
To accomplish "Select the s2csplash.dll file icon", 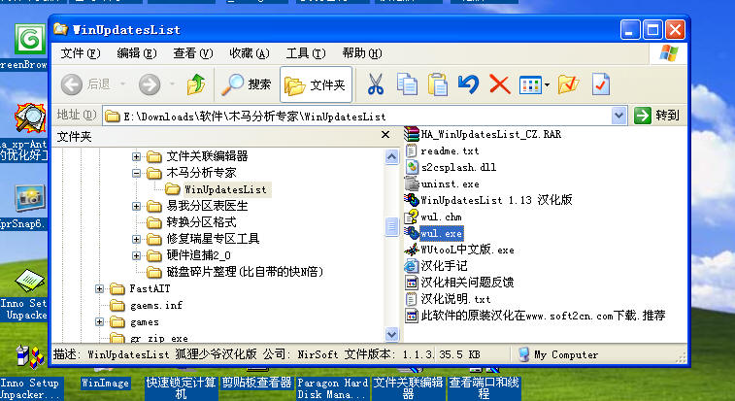I will pyautogui.click(x=412, y=167).
